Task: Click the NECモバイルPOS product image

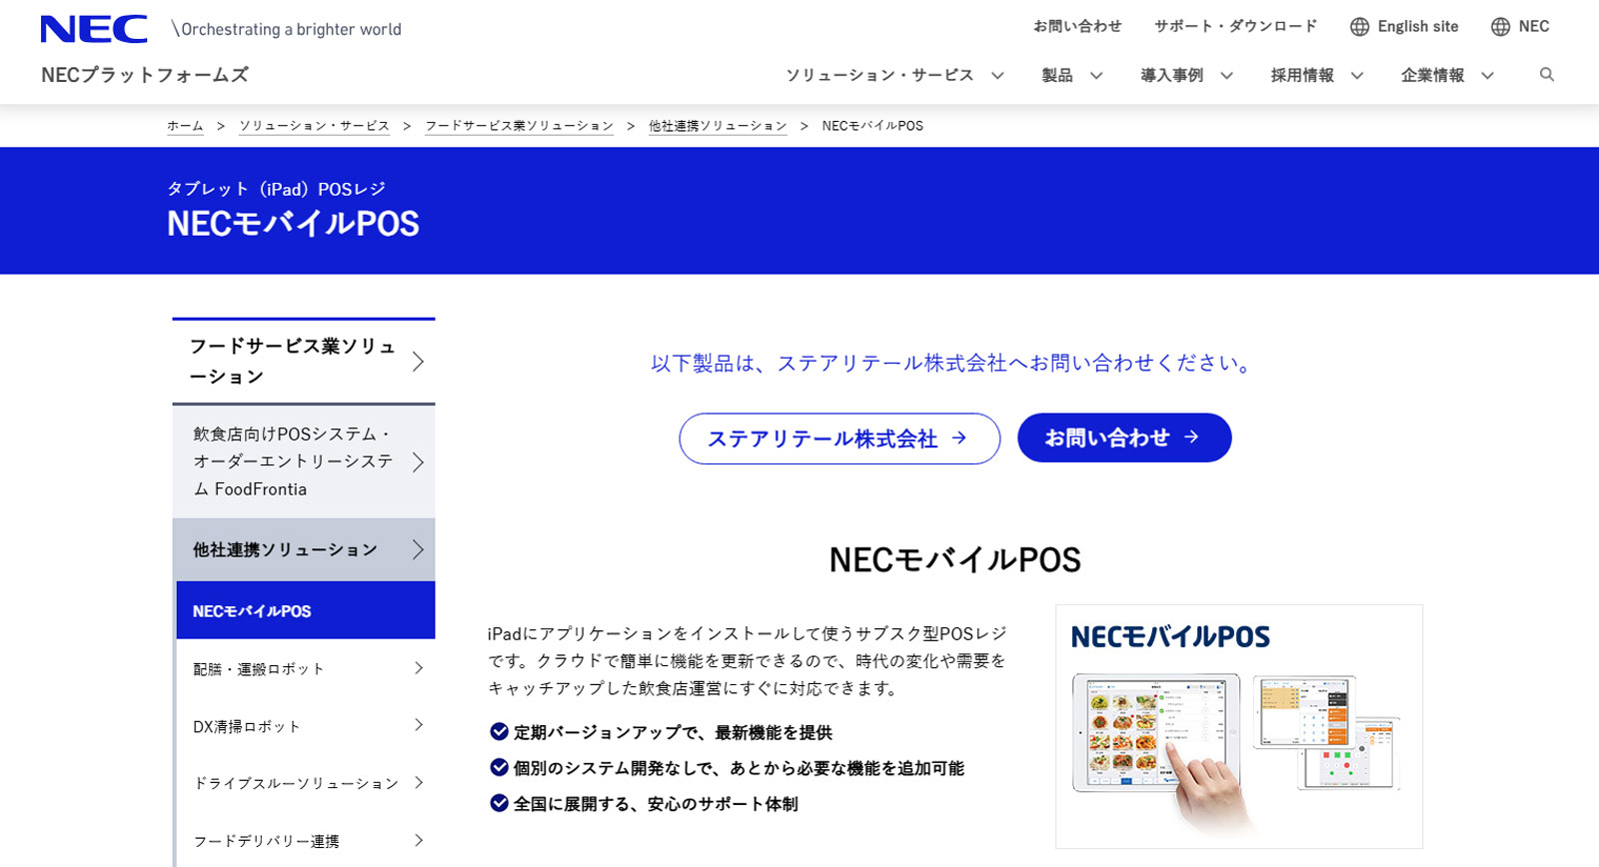Action: pyautogui.click(x=1239, y=726)
